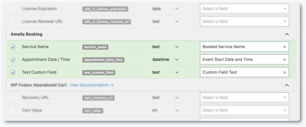Collapse the WP Fusion Abandoned Cart section
Image resolution: width=306 pixels, height=127 pixels.
(x=287, y=85)
